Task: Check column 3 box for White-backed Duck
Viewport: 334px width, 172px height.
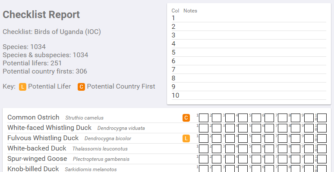Action: (x=230, y=149)
